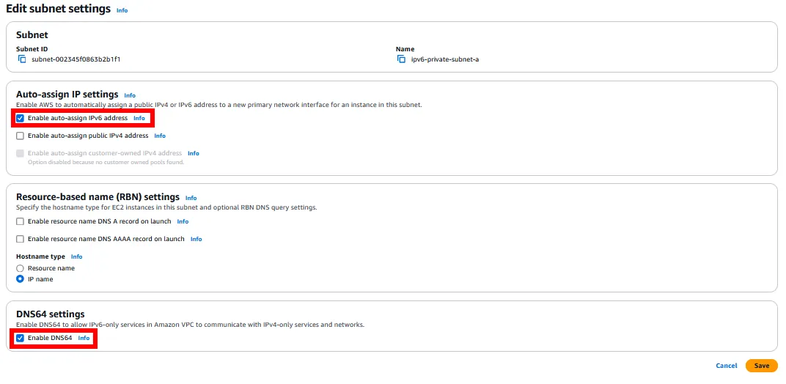Image resolution: width=786 pixels, height=384 pixels.
Task: Open Info beside DNS AAAA record option
Action: [x=196, y=239]
